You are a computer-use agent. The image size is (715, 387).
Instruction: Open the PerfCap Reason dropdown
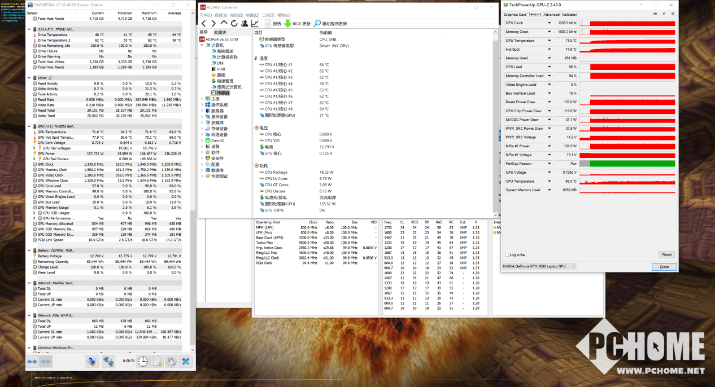[x=549, y=164]
